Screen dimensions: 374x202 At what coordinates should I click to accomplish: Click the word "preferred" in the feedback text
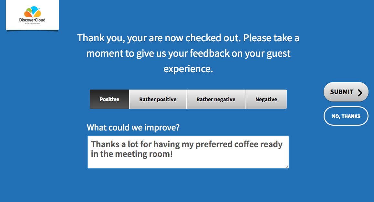[214, 144]
